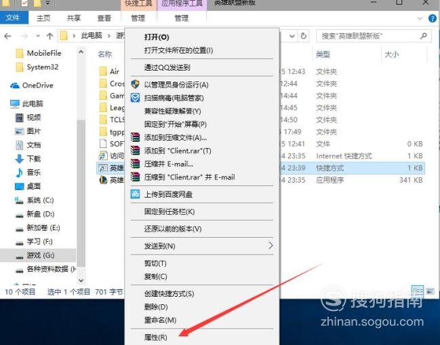
Task: Choose 扫描病毒(电脑管家) menu entry
Action: pyautogui.click(x=174, y=98)
